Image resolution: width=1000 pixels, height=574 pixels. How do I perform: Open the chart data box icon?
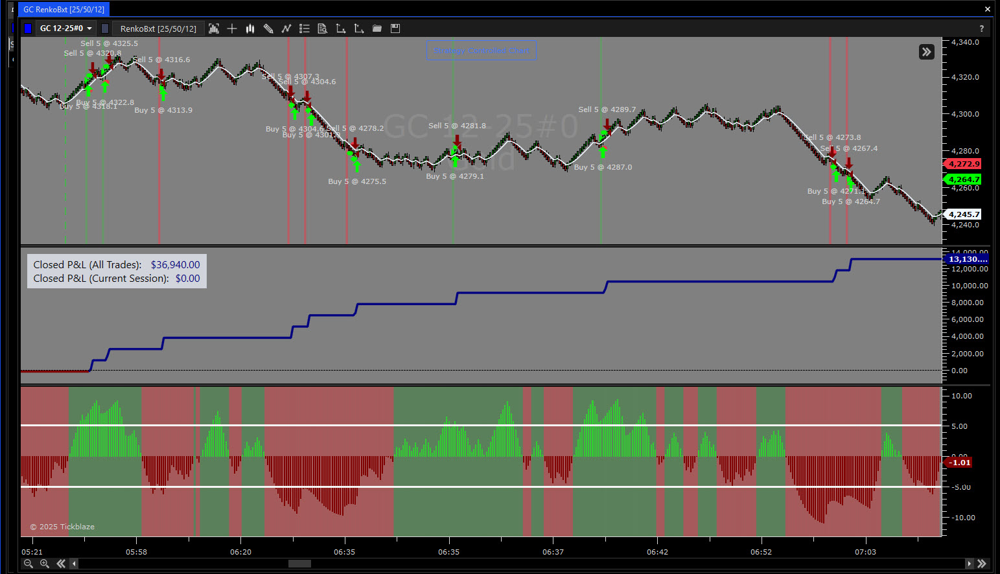[214, 29]
